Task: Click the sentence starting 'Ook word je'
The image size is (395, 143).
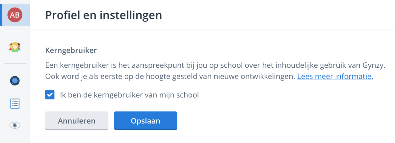Action: coord(170,77)
